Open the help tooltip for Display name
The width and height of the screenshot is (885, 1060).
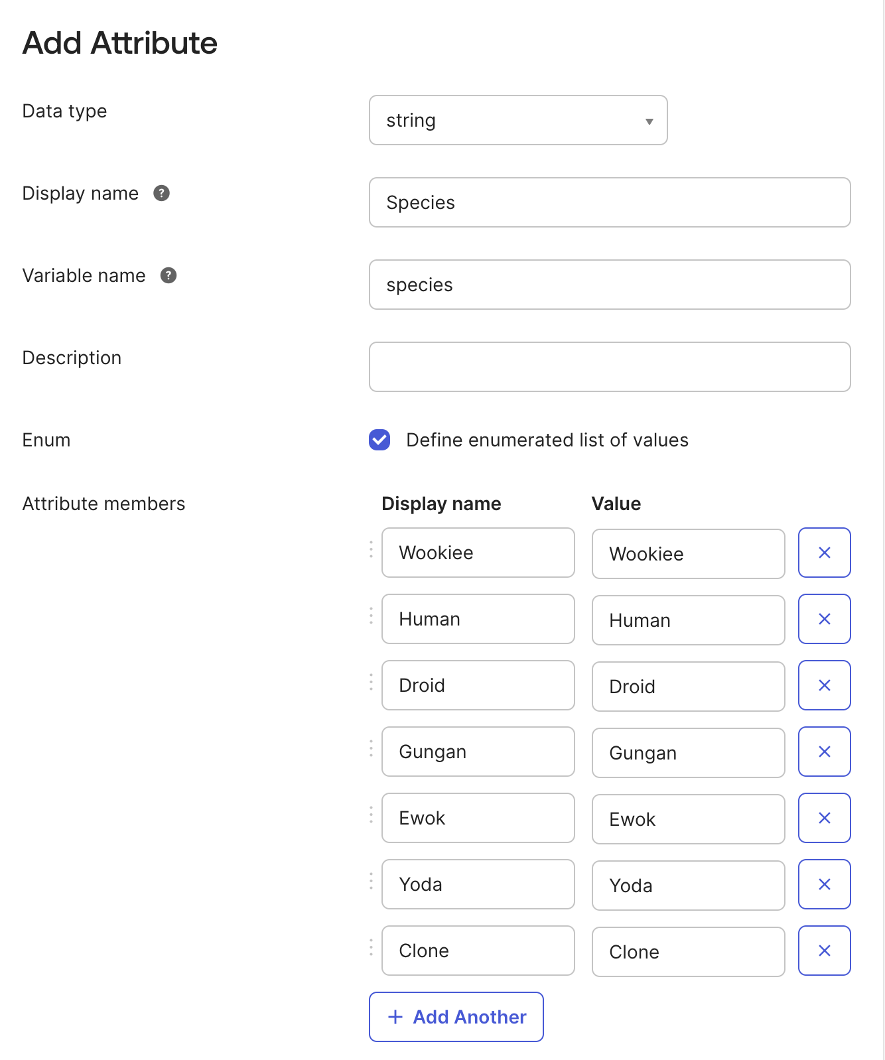pos(163,194)
